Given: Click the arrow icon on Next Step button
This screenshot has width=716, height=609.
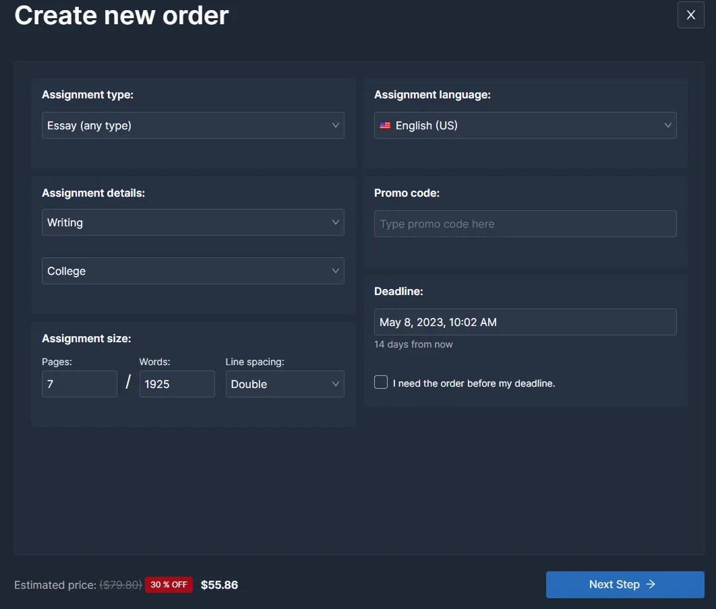Looking at the screenshot, I should coord(650,584).
